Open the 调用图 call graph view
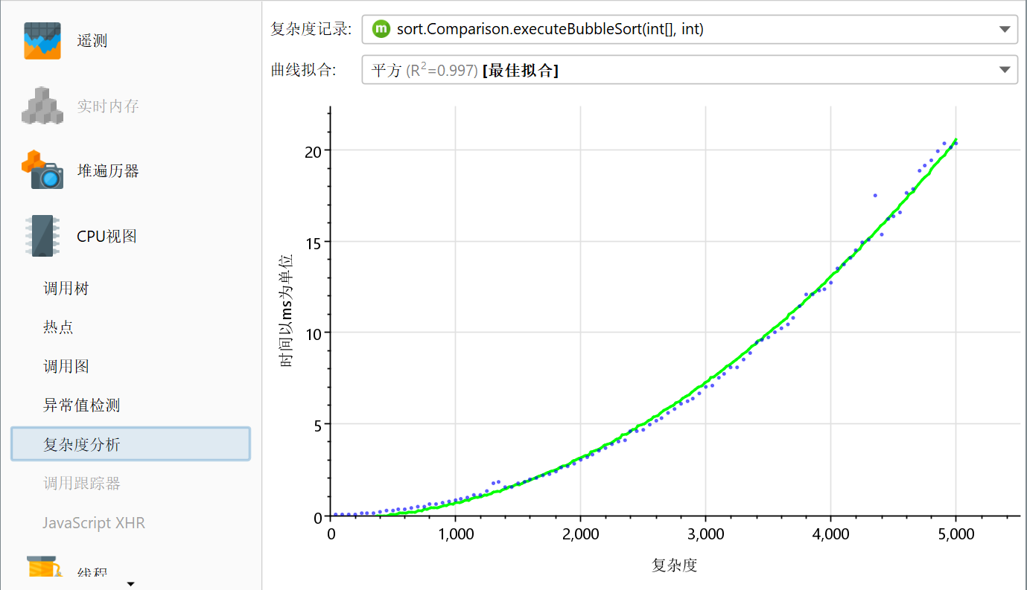The height and width of the screenshot is (590, 1027). pos(66,366)
